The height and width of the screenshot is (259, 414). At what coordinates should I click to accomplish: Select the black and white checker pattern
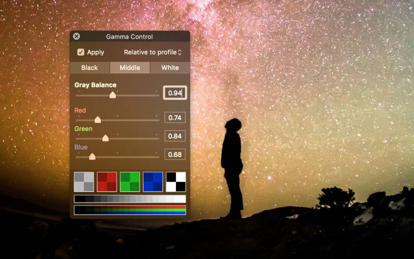176,182
